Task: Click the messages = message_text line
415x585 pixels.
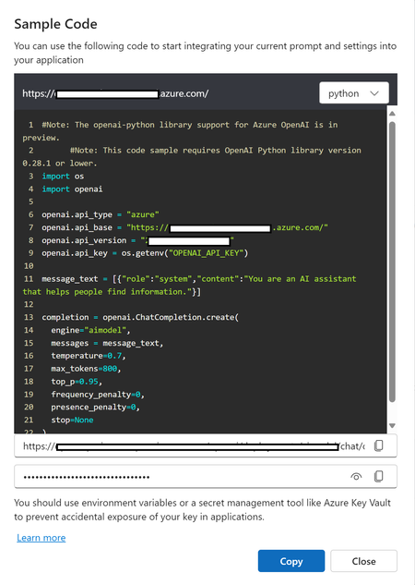Action: (107, 343)
